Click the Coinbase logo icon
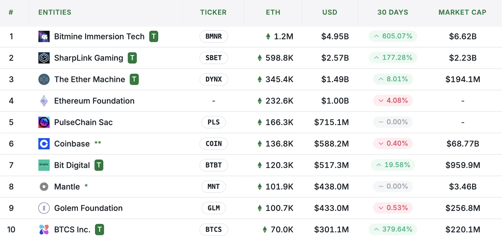This screenshot has width=502, height=240. [44, 144]
